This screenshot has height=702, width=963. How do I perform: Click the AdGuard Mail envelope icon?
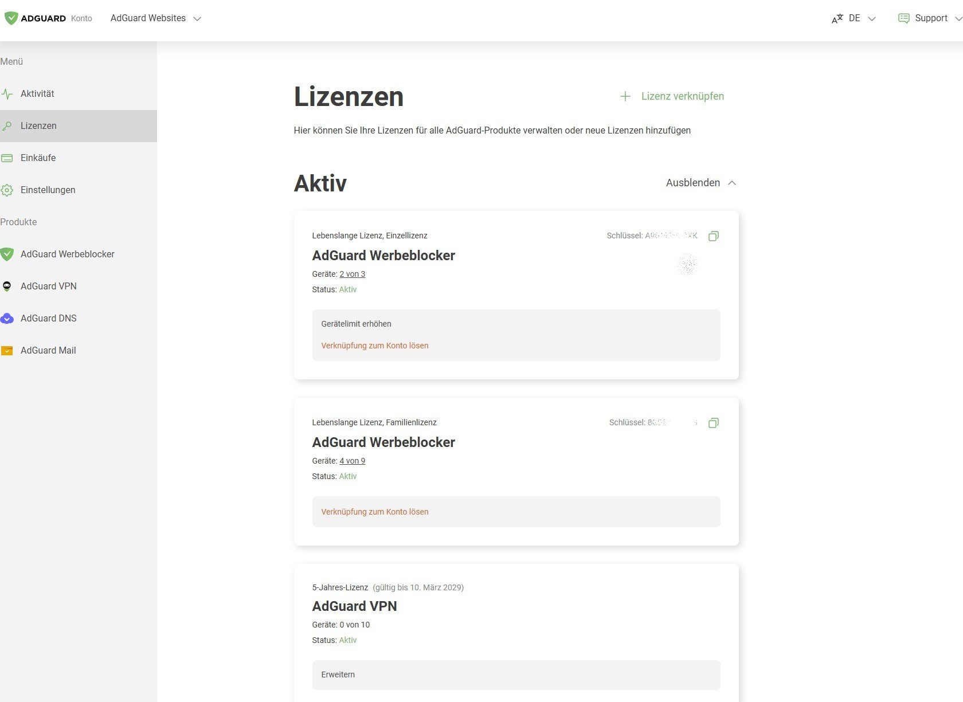(x=7, y=351)
